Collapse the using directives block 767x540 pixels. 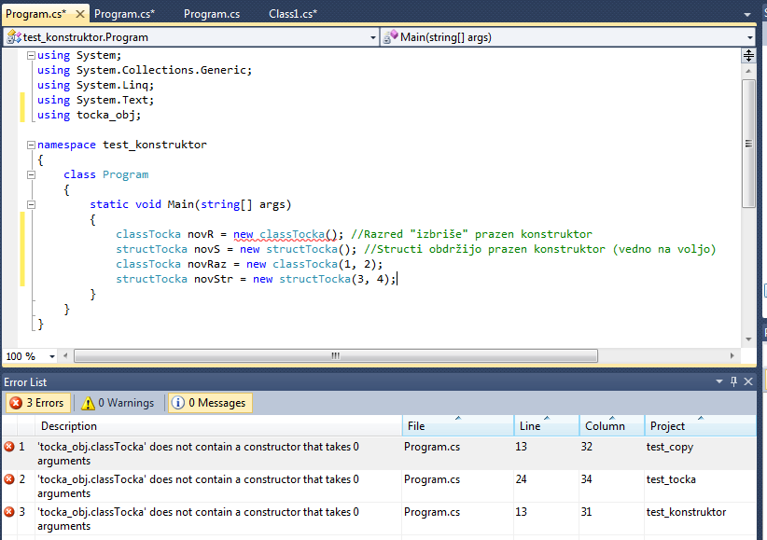tap(32, 55)
